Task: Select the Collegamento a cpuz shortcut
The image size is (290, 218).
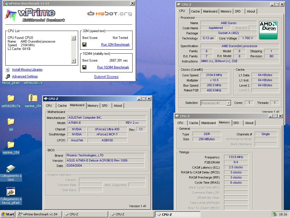Action: point(11,168)
